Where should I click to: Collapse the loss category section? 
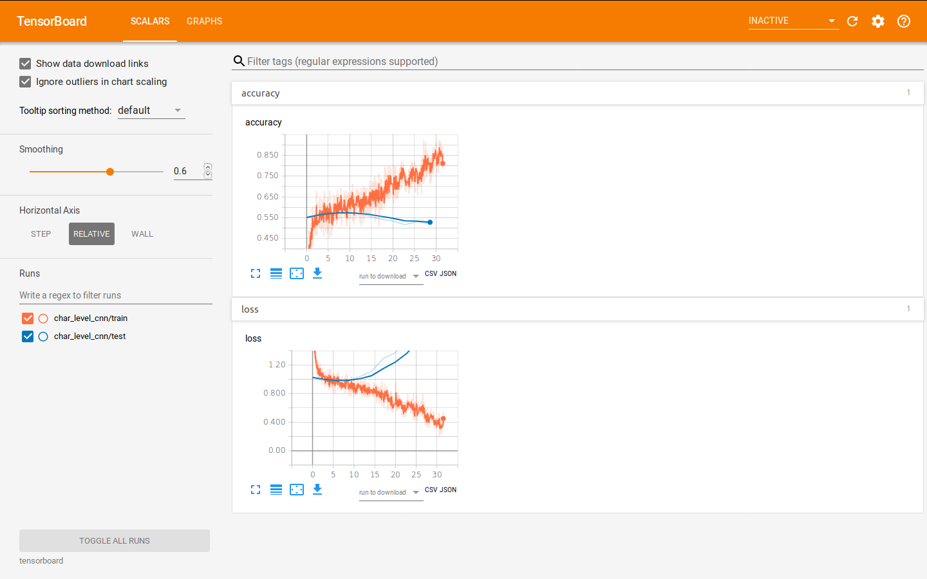click(577, 309)
